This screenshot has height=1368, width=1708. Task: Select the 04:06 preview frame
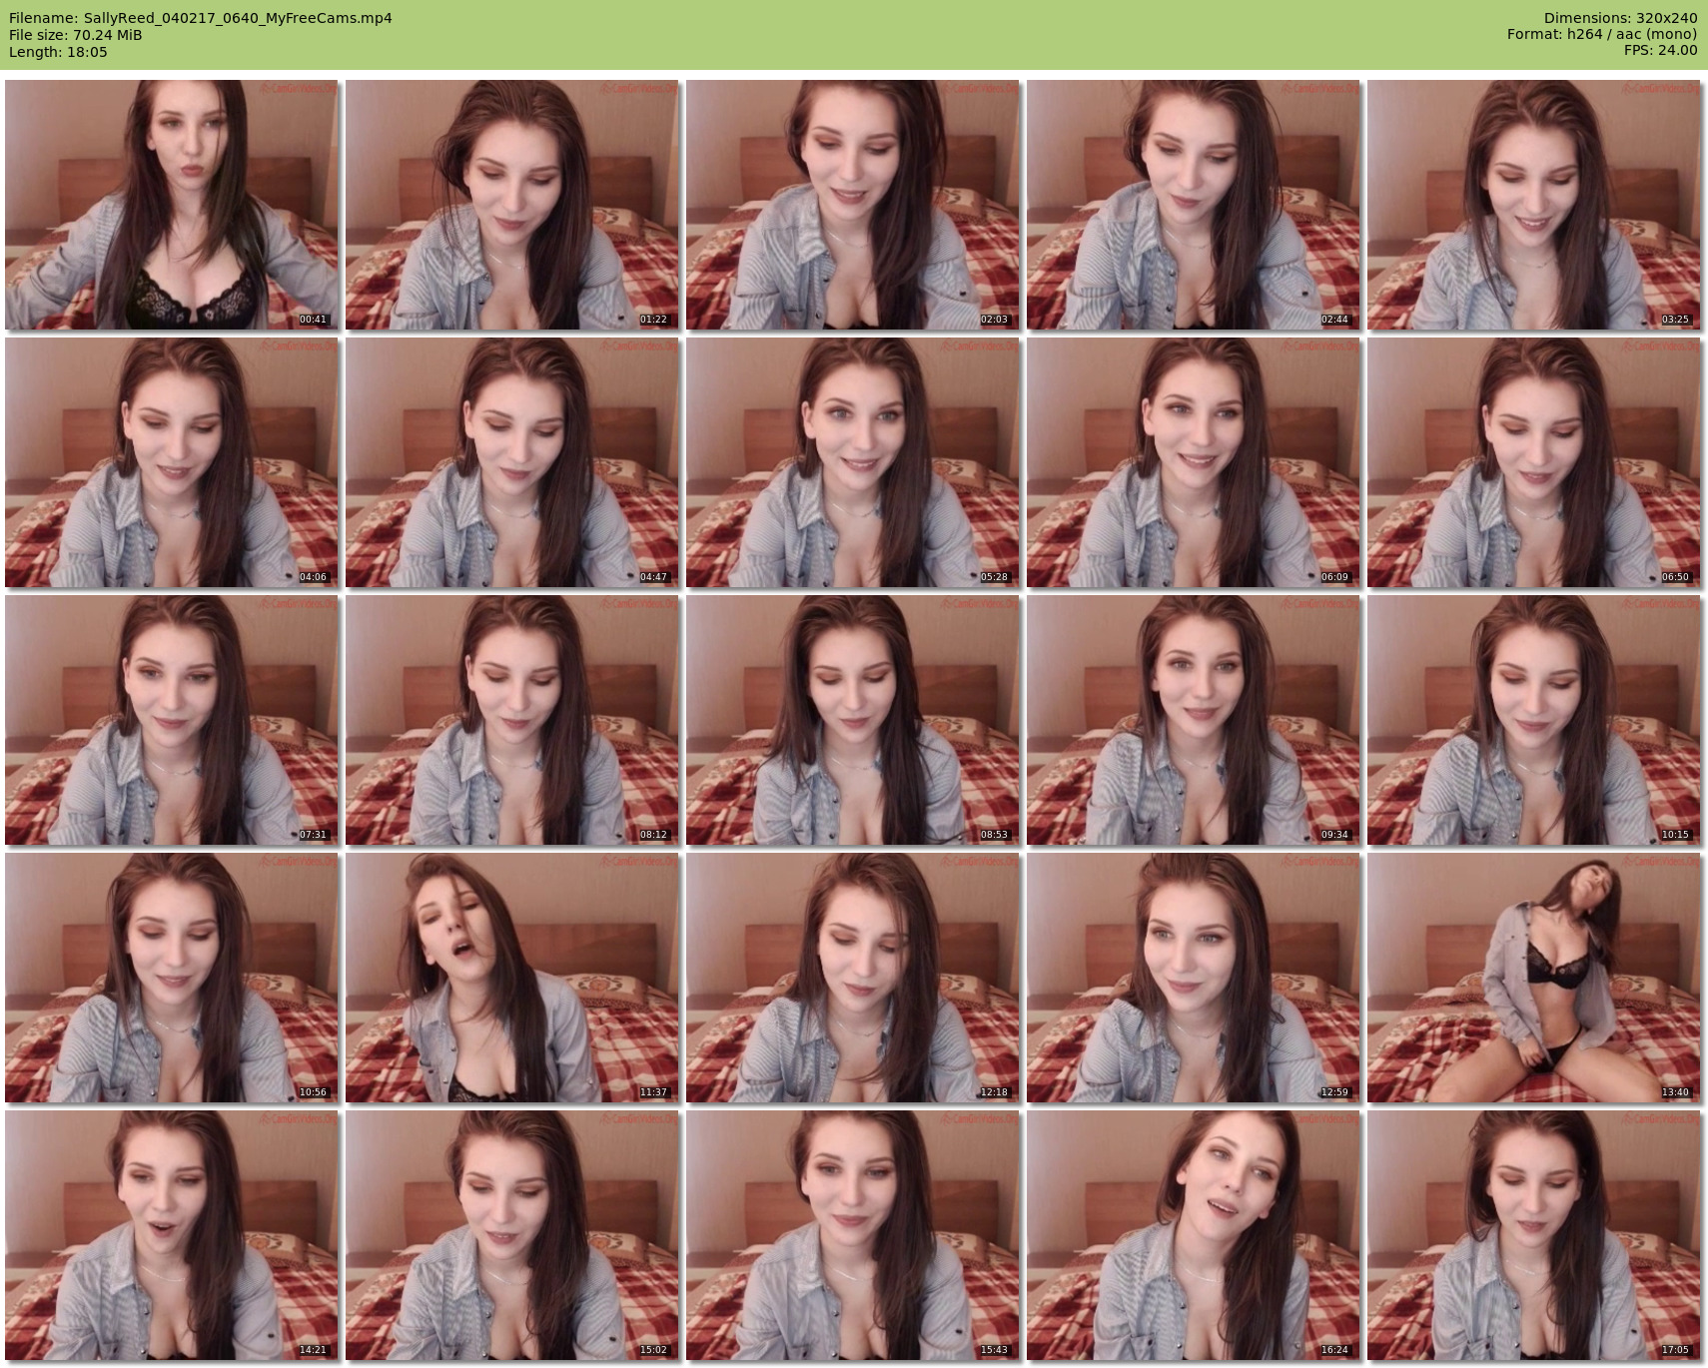(x=171, y=462)
